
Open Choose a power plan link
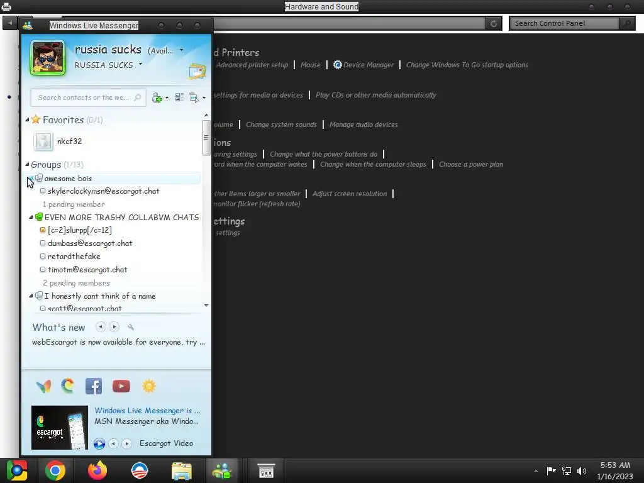click(471, 164)
